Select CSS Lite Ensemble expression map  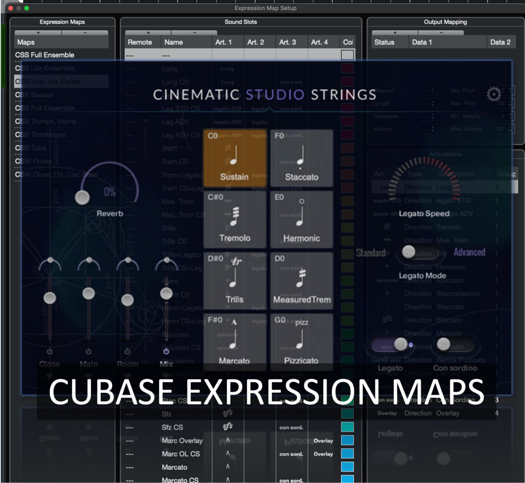61,68
